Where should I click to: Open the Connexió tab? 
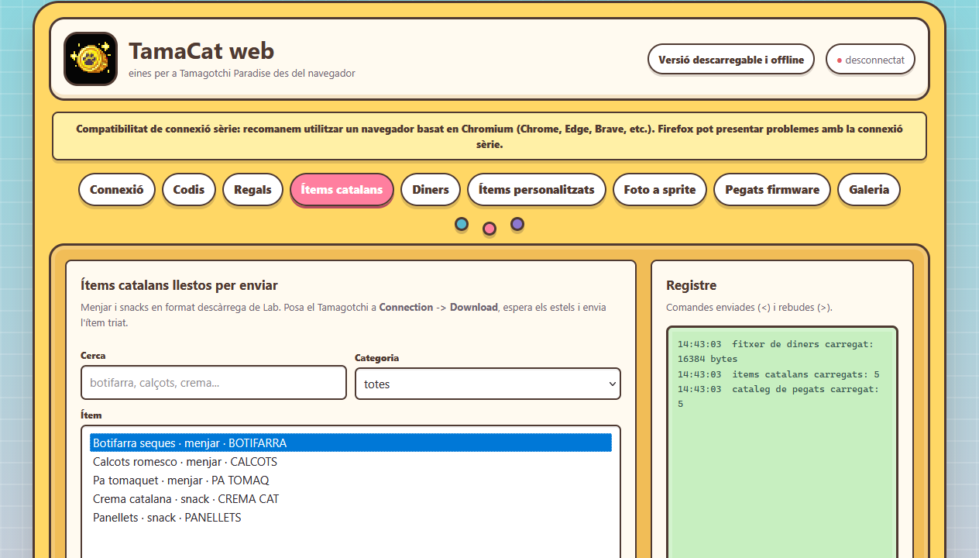tap(117, 190)
